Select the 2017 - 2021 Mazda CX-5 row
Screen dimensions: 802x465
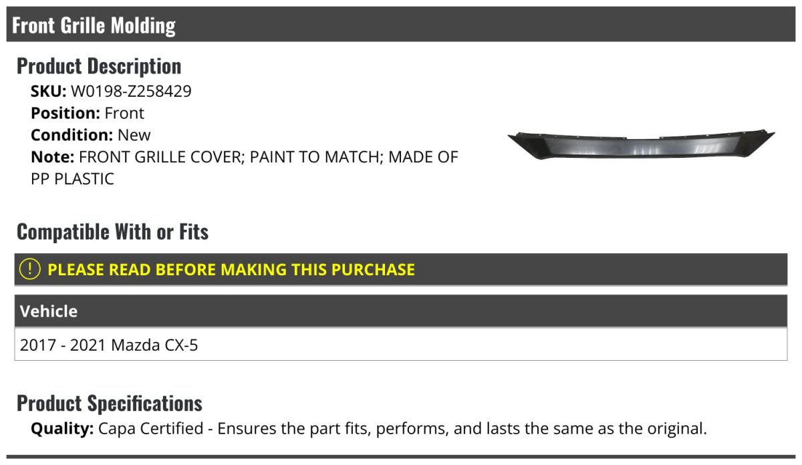(x=401, y=345)
